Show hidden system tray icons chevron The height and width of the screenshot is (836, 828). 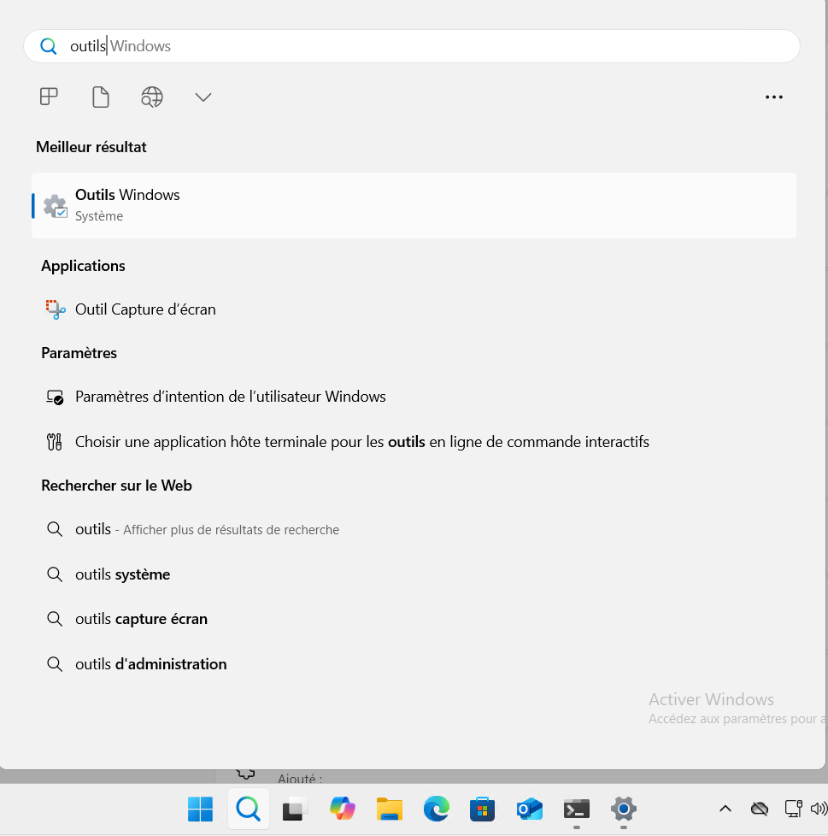[x=725, y=810]
